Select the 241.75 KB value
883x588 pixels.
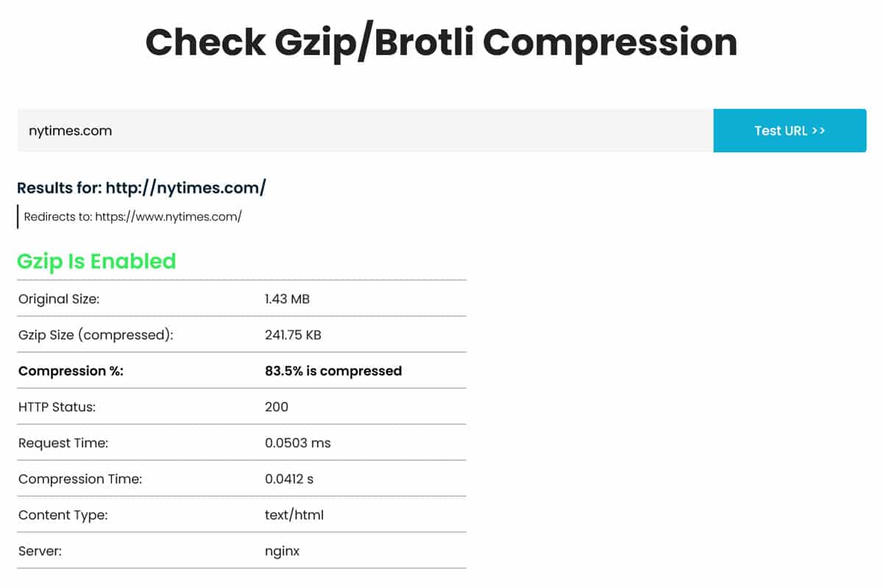point(293,335)
